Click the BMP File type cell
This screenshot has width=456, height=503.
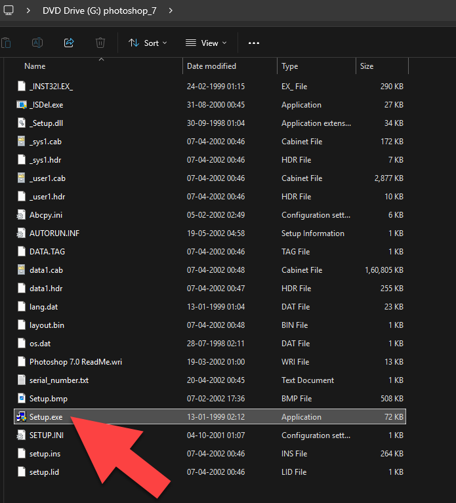[297, 399]
